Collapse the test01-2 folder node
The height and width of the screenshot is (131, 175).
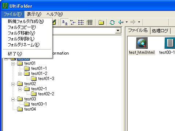tap(20, 74)
